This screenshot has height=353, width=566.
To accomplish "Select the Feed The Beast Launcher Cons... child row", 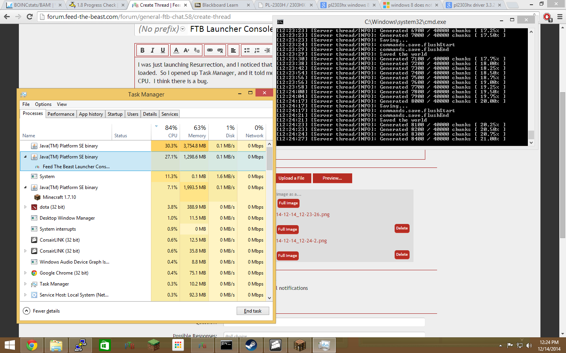I will [143, 167].
